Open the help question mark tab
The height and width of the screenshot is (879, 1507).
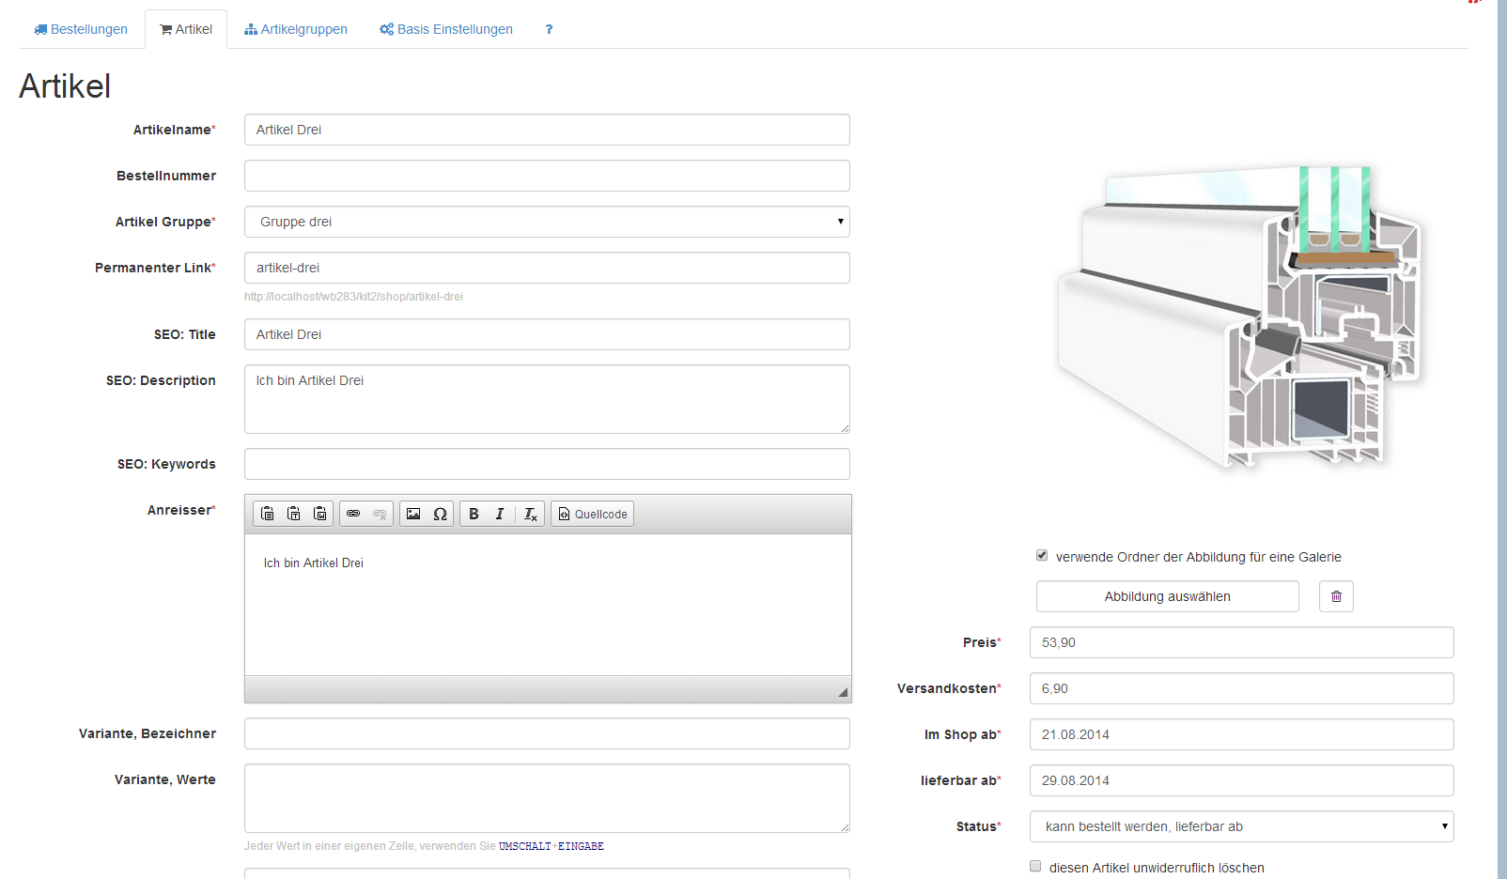coord(549,29)
